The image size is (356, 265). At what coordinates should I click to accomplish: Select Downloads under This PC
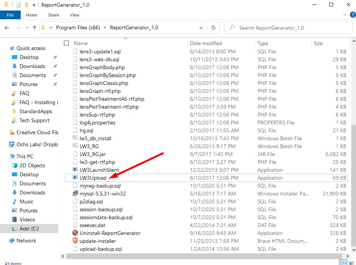pos(32,192)
